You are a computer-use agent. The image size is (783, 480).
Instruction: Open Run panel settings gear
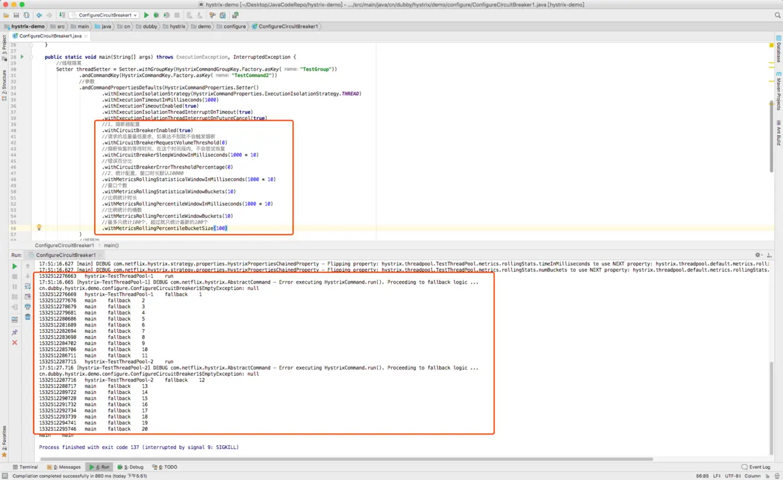759,255
